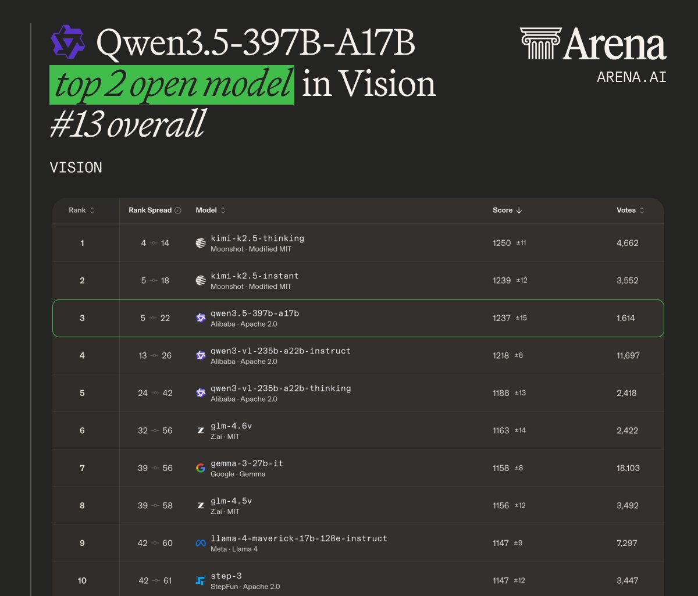Image resolution: width=698 pixels, height=596 pixels.
Task: Click the Moonshot icon beside kimi-k2.5-thinking
Action: point(200,242)
